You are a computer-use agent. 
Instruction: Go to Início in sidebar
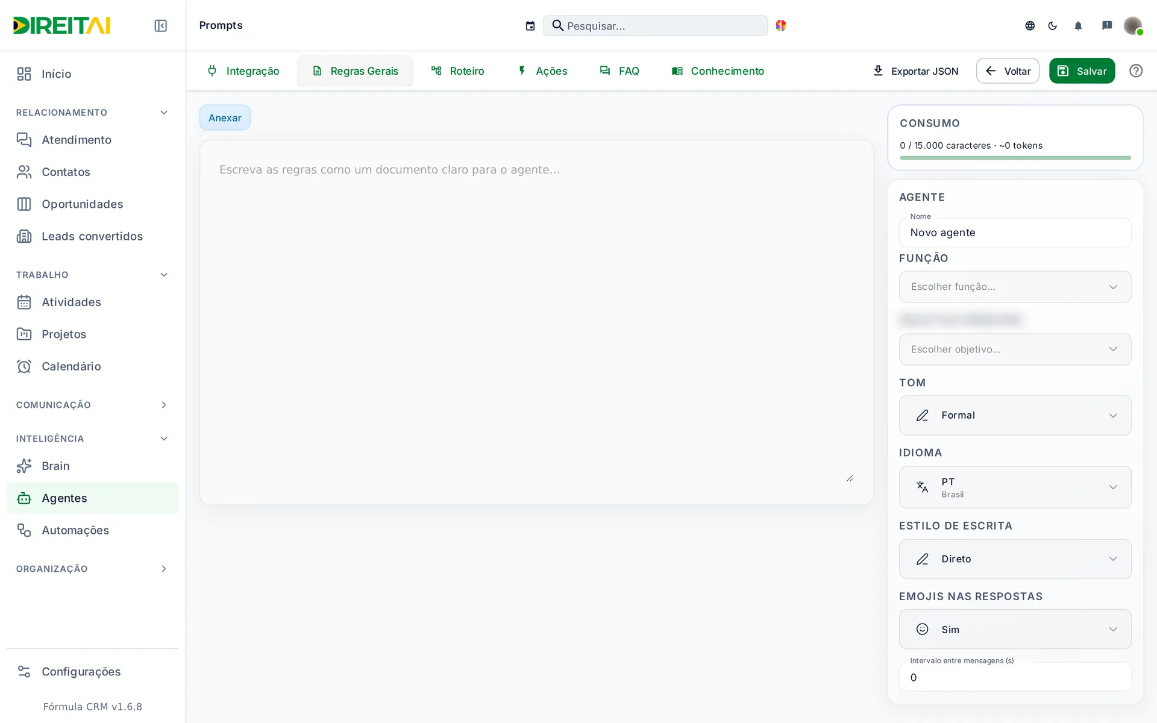[92, 74]
